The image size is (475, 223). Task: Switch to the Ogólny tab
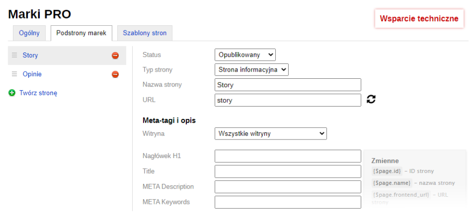coord(29,33)
